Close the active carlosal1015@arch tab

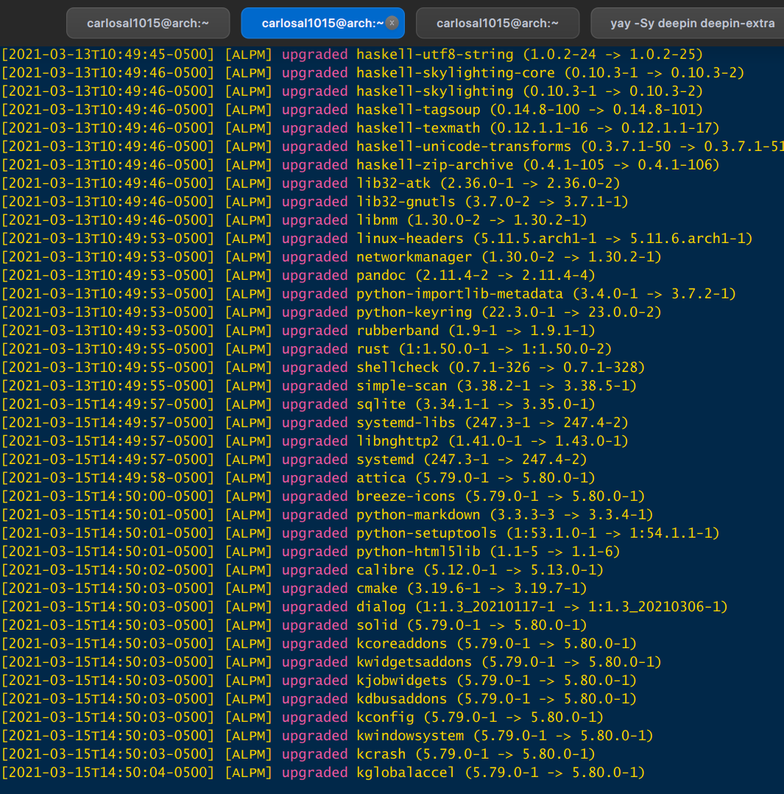392,23
